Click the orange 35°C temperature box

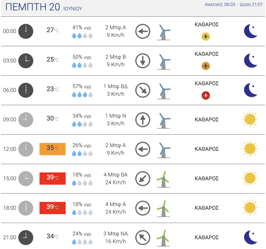pyautogui.click(x=52, y=149)
